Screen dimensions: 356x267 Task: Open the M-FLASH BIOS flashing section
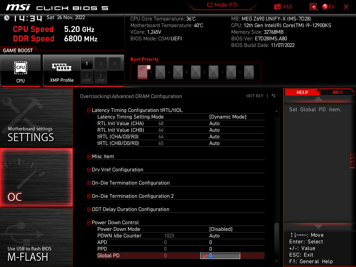pos(36,237)
